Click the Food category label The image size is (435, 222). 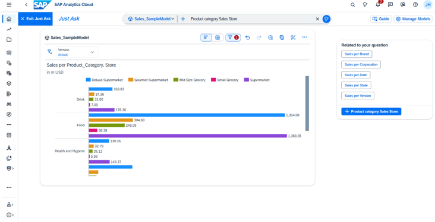pyautogui.click(x=81, y=126)
